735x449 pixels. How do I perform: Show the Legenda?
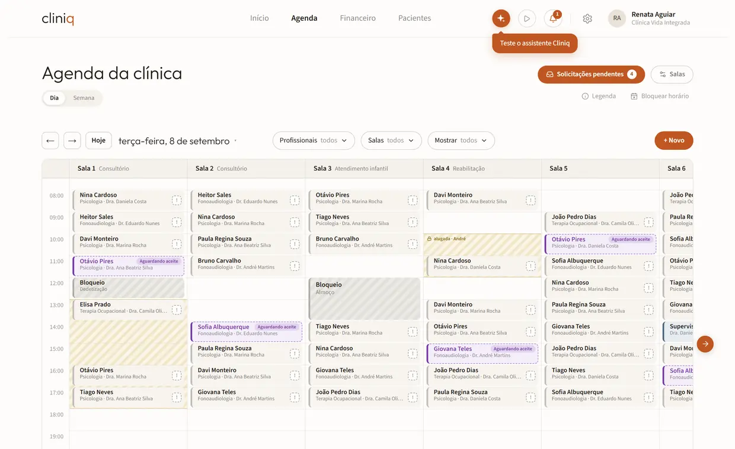(599, 96)
